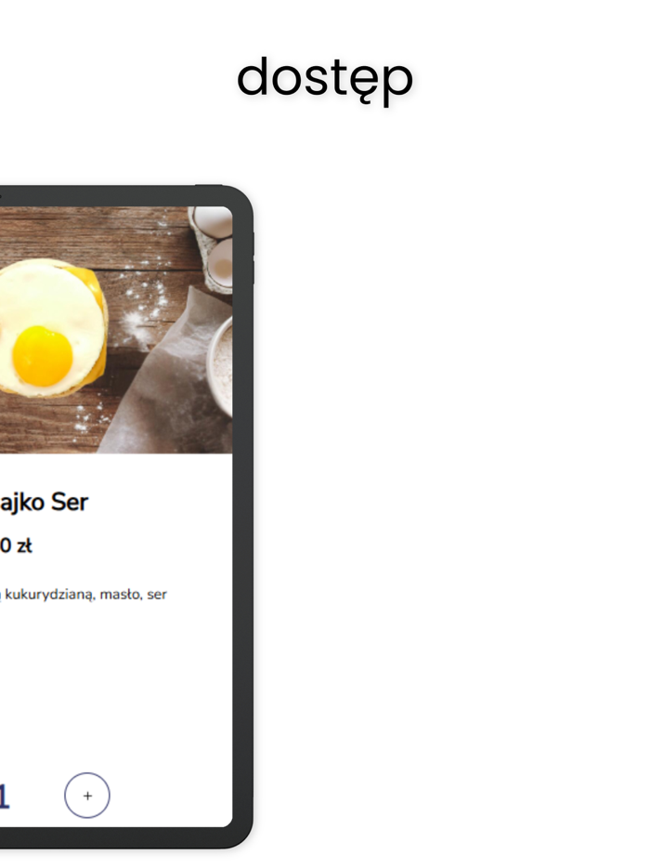
Task: Click the ingredients text mentioning masło, ser
Action: tap(83, 595)
